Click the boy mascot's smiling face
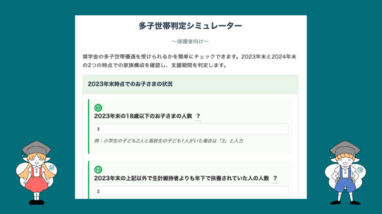 [344, 159]
